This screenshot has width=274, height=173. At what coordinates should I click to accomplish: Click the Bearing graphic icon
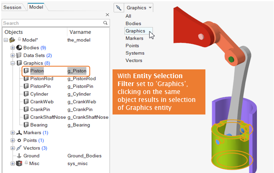click(x=26, y=125)
